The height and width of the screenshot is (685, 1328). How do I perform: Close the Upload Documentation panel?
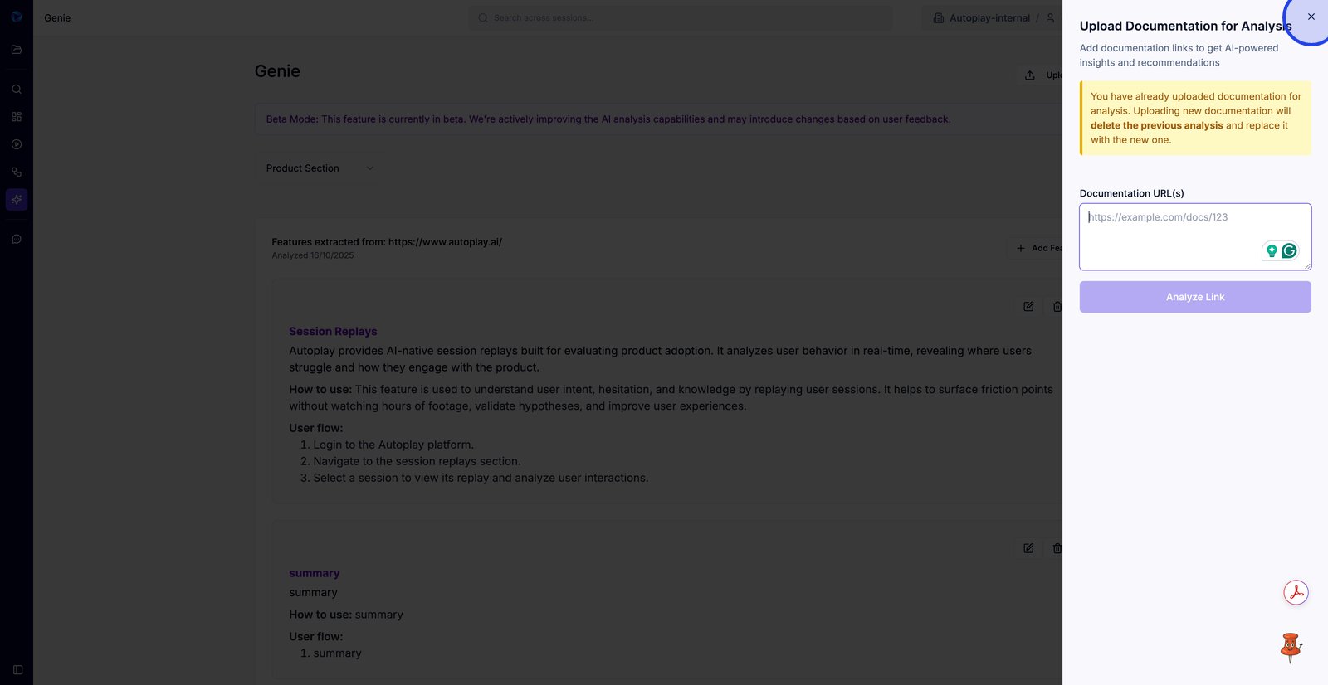pos(1311,17)
